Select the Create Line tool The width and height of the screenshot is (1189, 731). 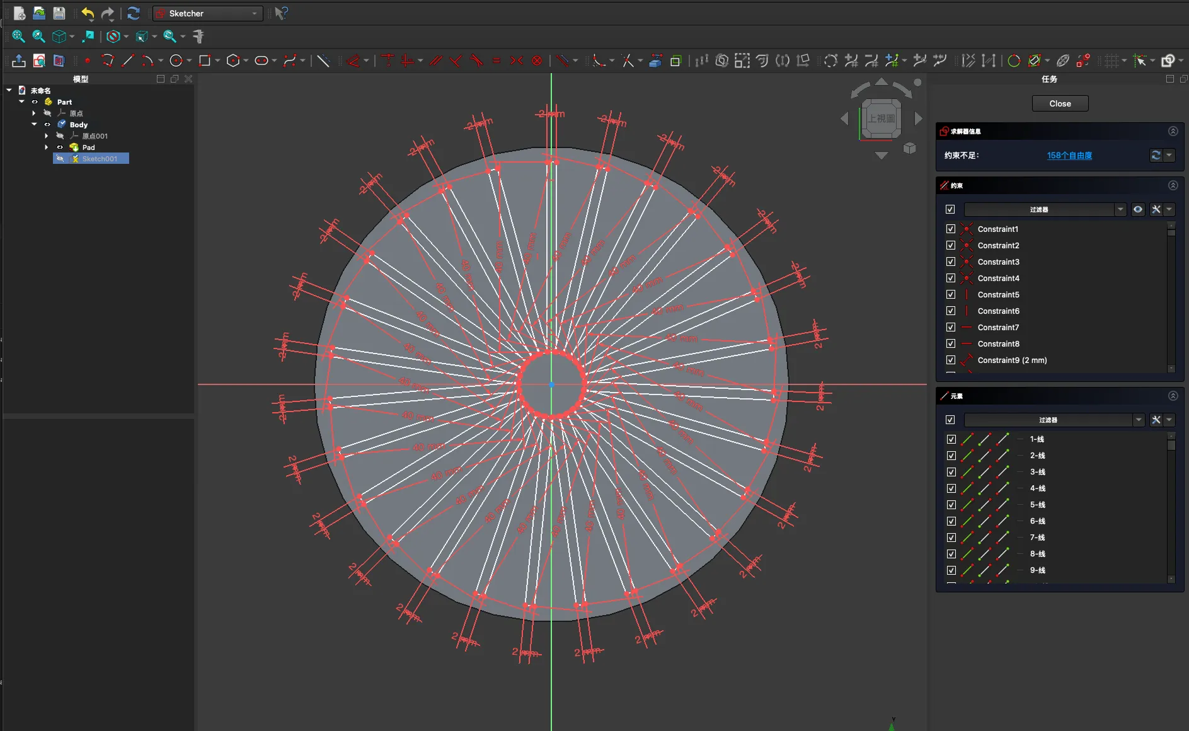click(128, 60)
